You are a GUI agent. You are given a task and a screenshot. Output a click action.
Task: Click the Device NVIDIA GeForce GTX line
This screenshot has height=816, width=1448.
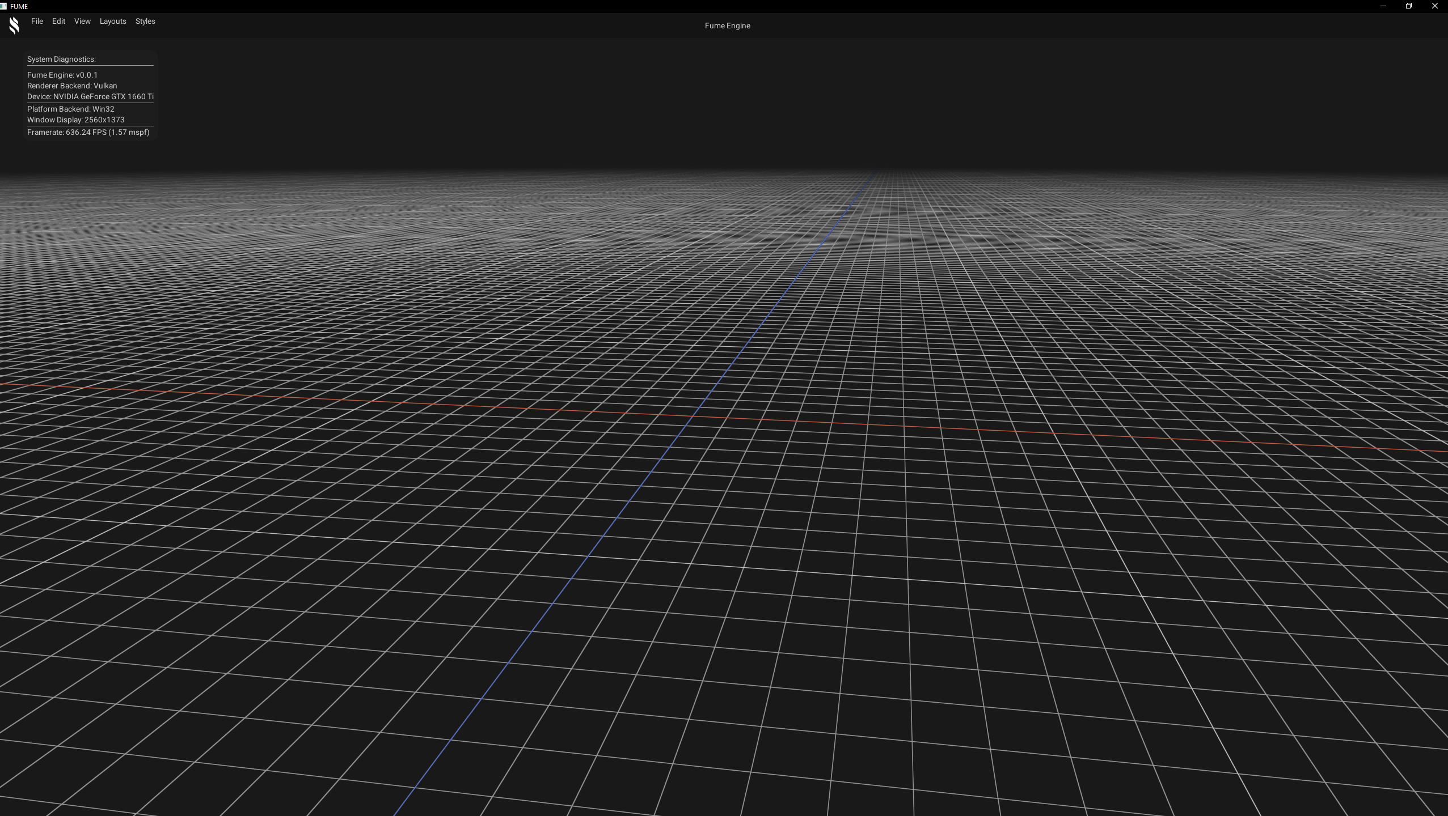[90, 97]
